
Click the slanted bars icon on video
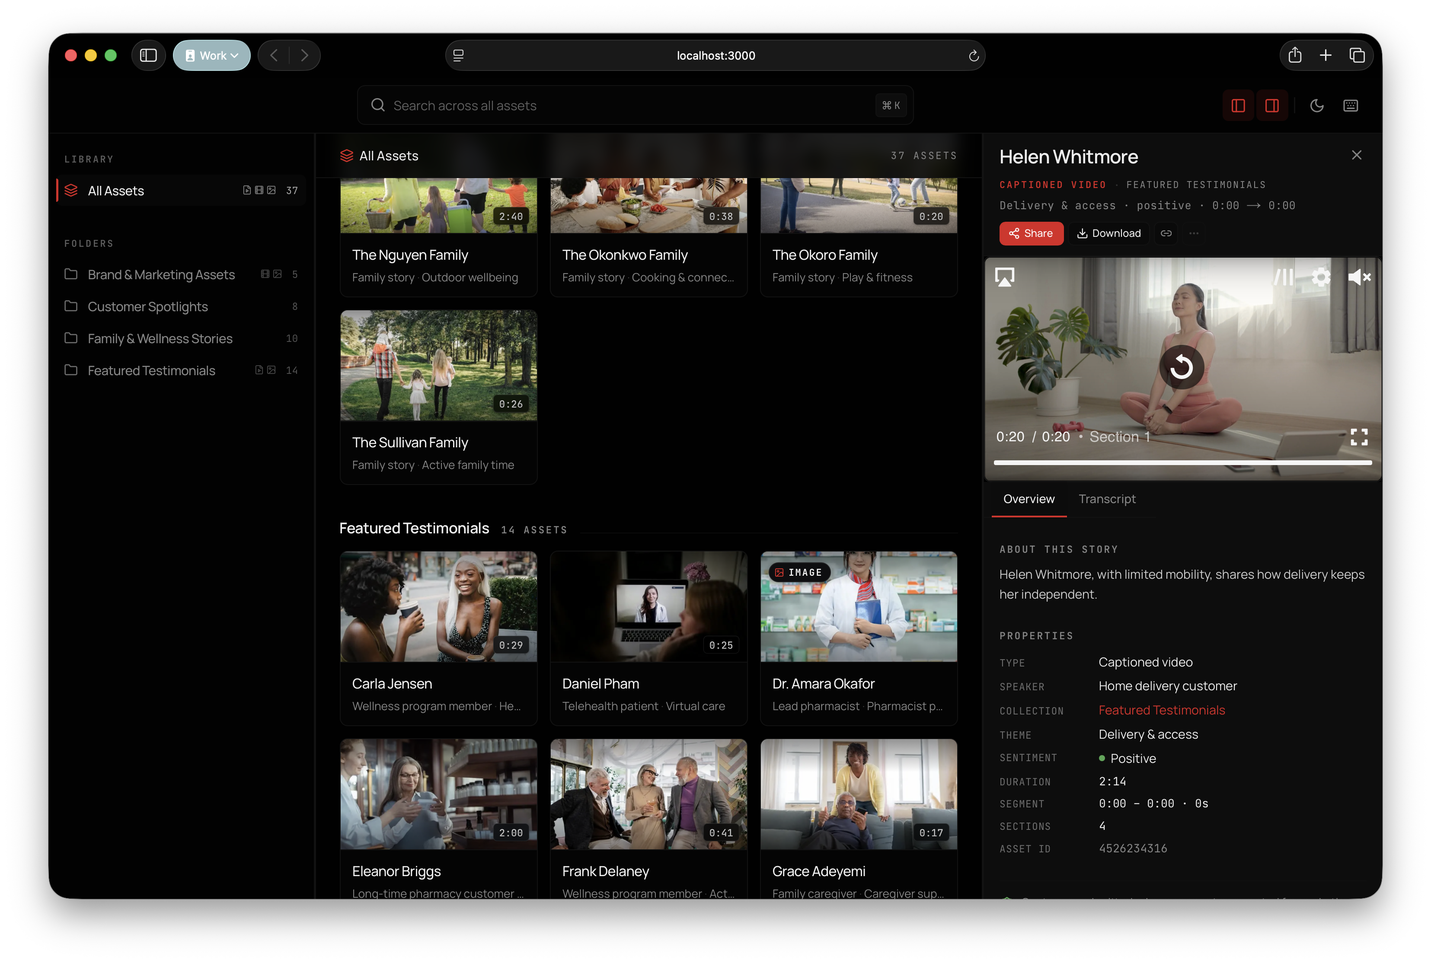1283,277
